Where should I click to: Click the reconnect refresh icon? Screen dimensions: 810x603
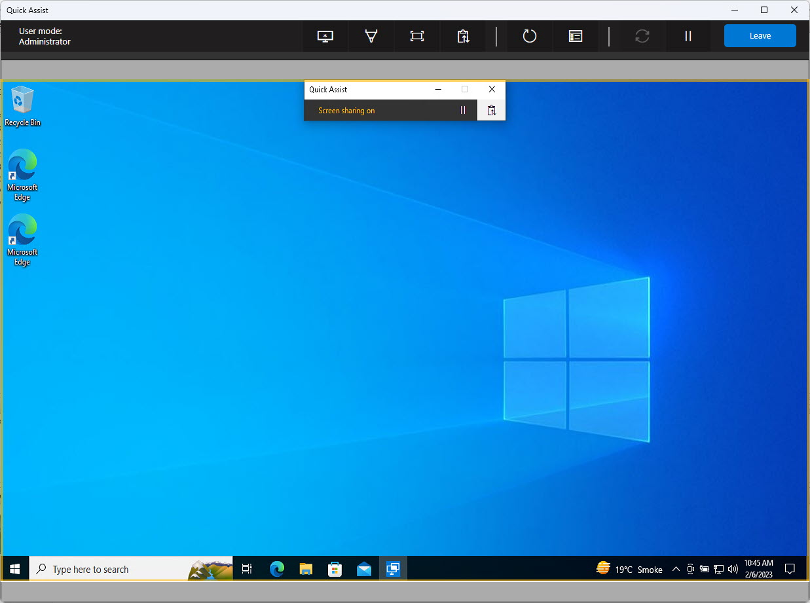[642, 36]
